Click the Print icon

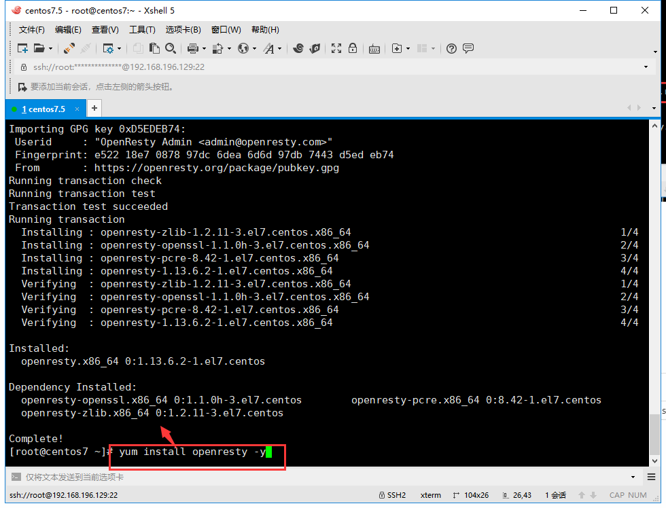point(193,48)
